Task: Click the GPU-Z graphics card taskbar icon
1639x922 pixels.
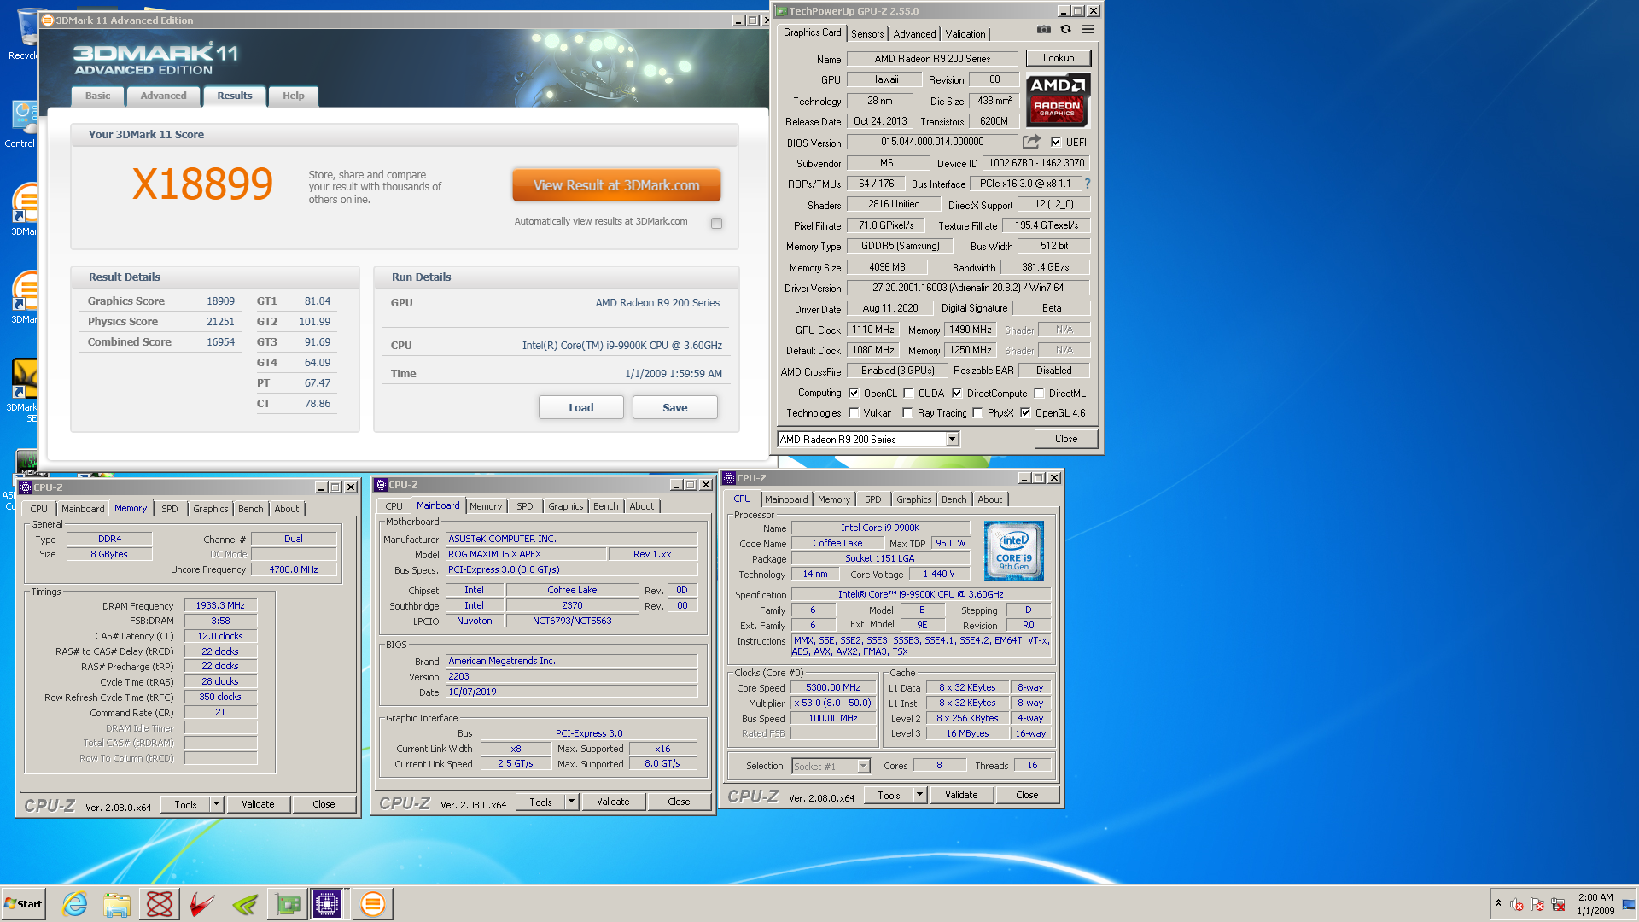Action: (288, 904)
